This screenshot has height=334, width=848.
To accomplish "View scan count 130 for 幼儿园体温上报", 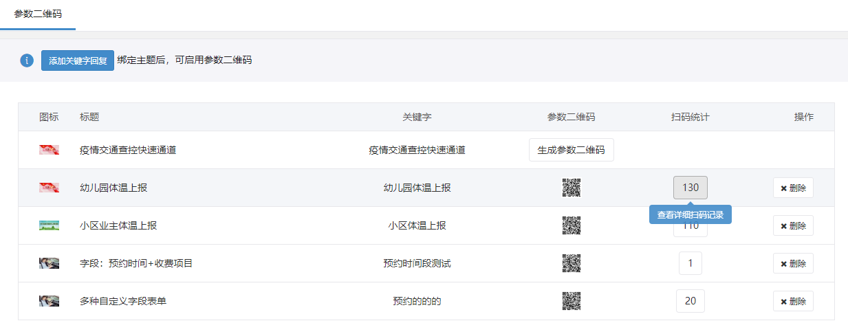I will (x=690, y=188).
